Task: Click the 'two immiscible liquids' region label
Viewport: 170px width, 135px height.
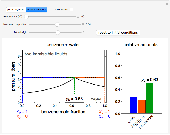Action: [x=46, y=54]
